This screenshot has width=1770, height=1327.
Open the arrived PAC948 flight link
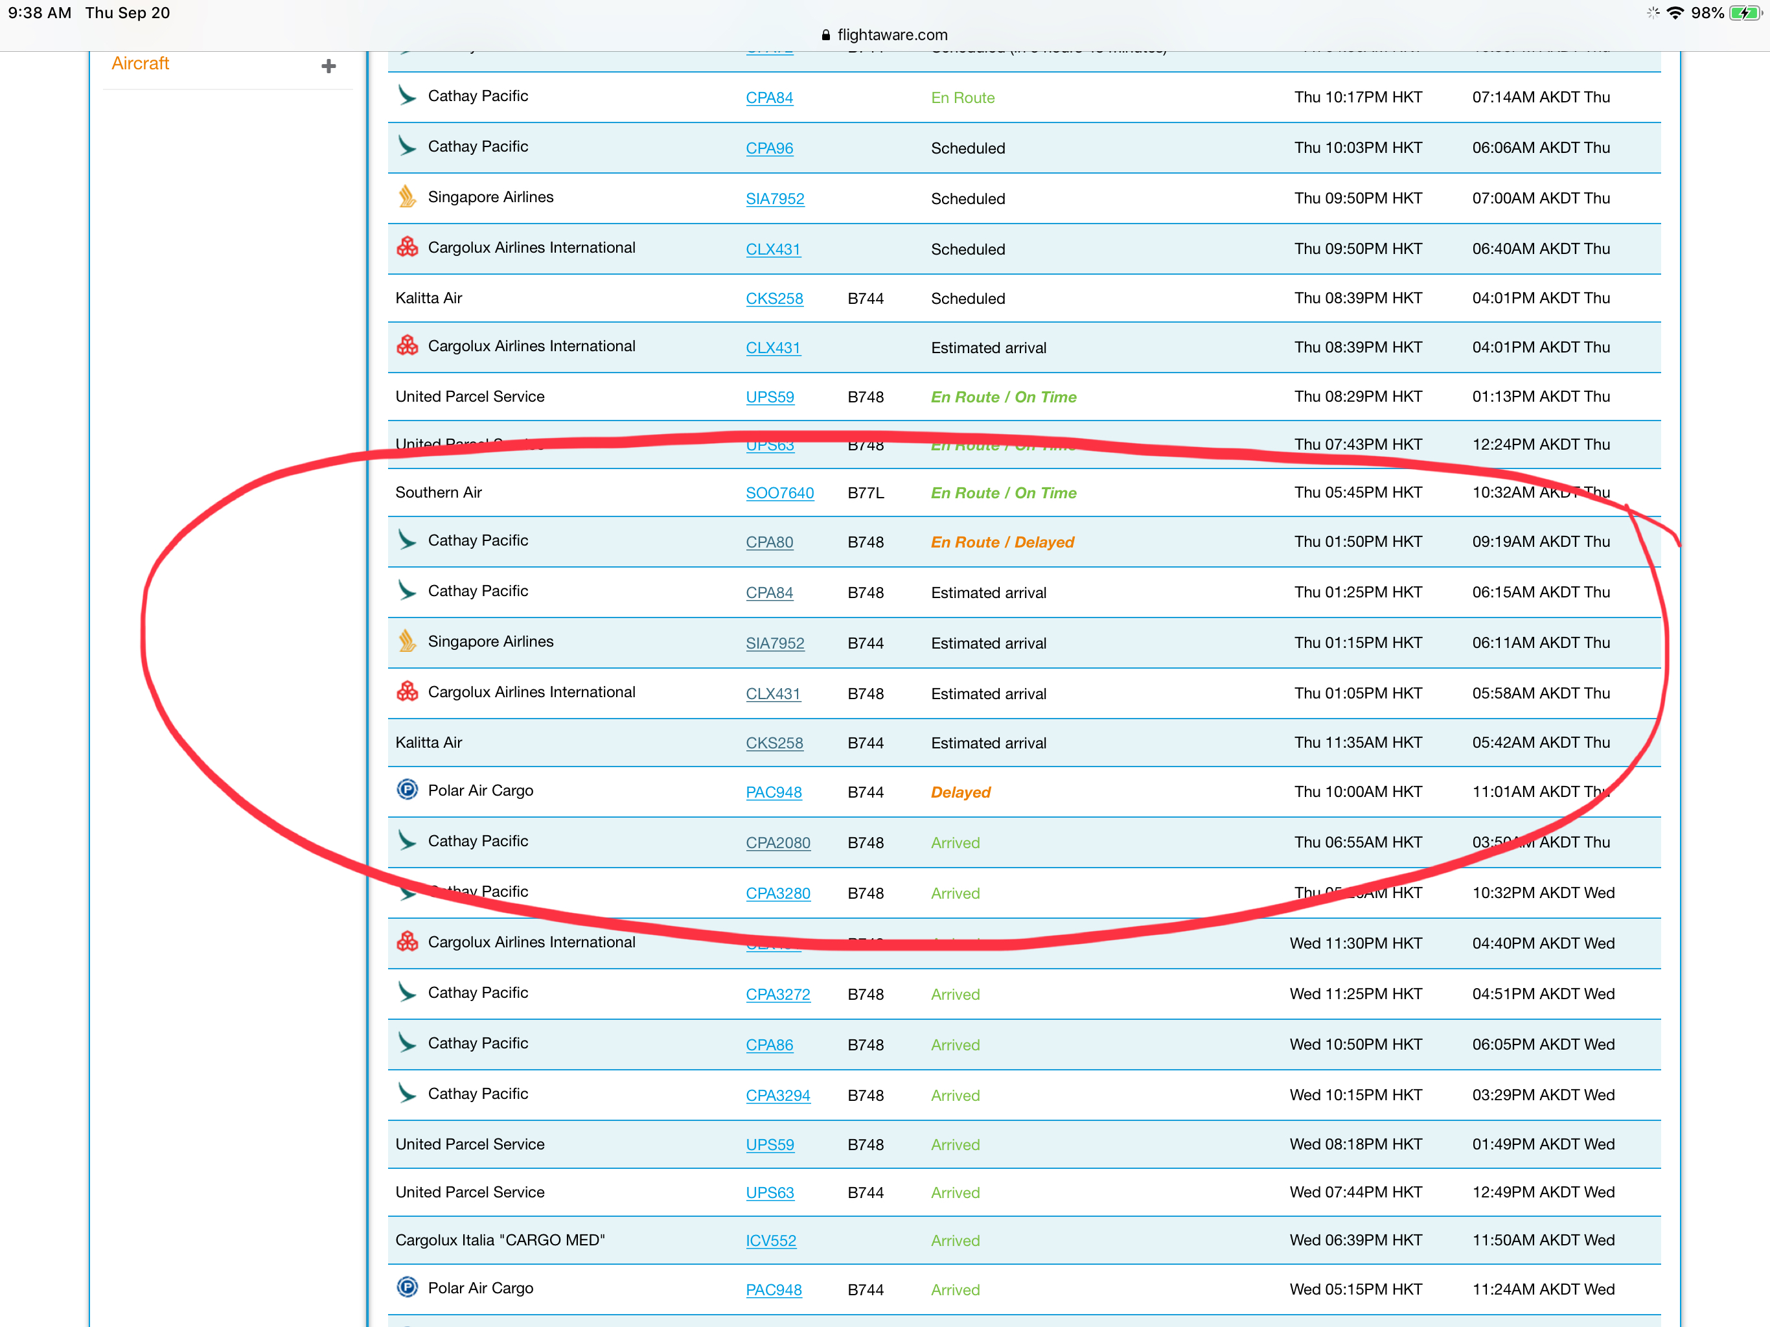pos(773,1289)
